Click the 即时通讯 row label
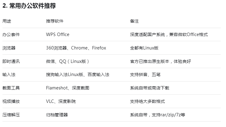The height and width of the screenshot is (127, 226). tap(11, 61)
